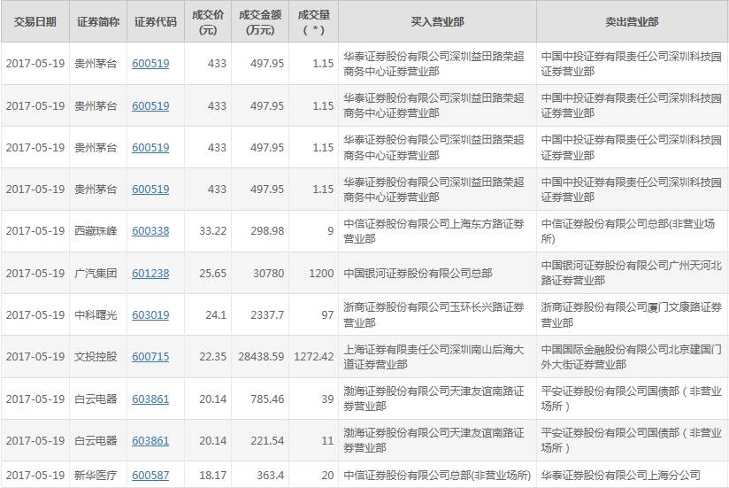Select seller 中国国际金融股份有限公司北京建国门外大街证券营业部
Image resolution: width=729 pixels, height=488 pixels.
pyautogui.click(x=632, y=357)
